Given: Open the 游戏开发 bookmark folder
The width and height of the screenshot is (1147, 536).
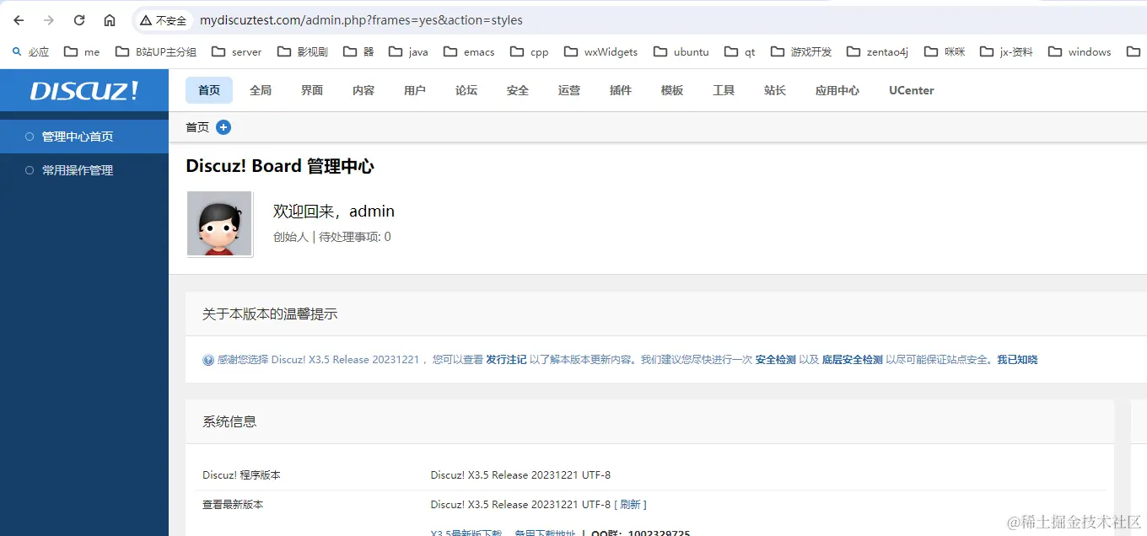Looking at the screenshot, I should point(801,51).
